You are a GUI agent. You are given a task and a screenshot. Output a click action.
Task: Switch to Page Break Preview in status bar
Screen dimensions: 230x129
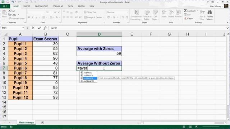coord(197,126)
